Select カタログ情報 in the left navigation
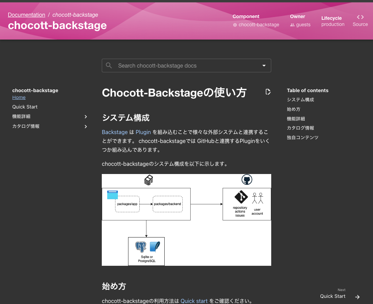 [26, 126]
